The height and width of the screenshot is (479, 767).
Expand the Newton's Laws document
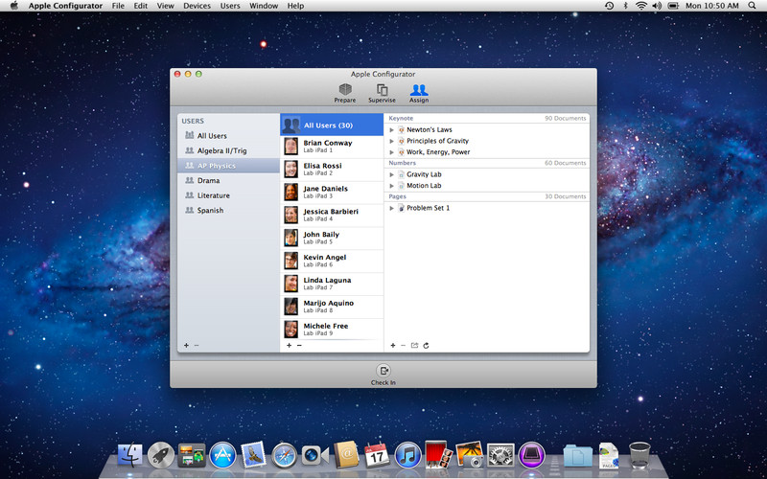pos(391,129)
